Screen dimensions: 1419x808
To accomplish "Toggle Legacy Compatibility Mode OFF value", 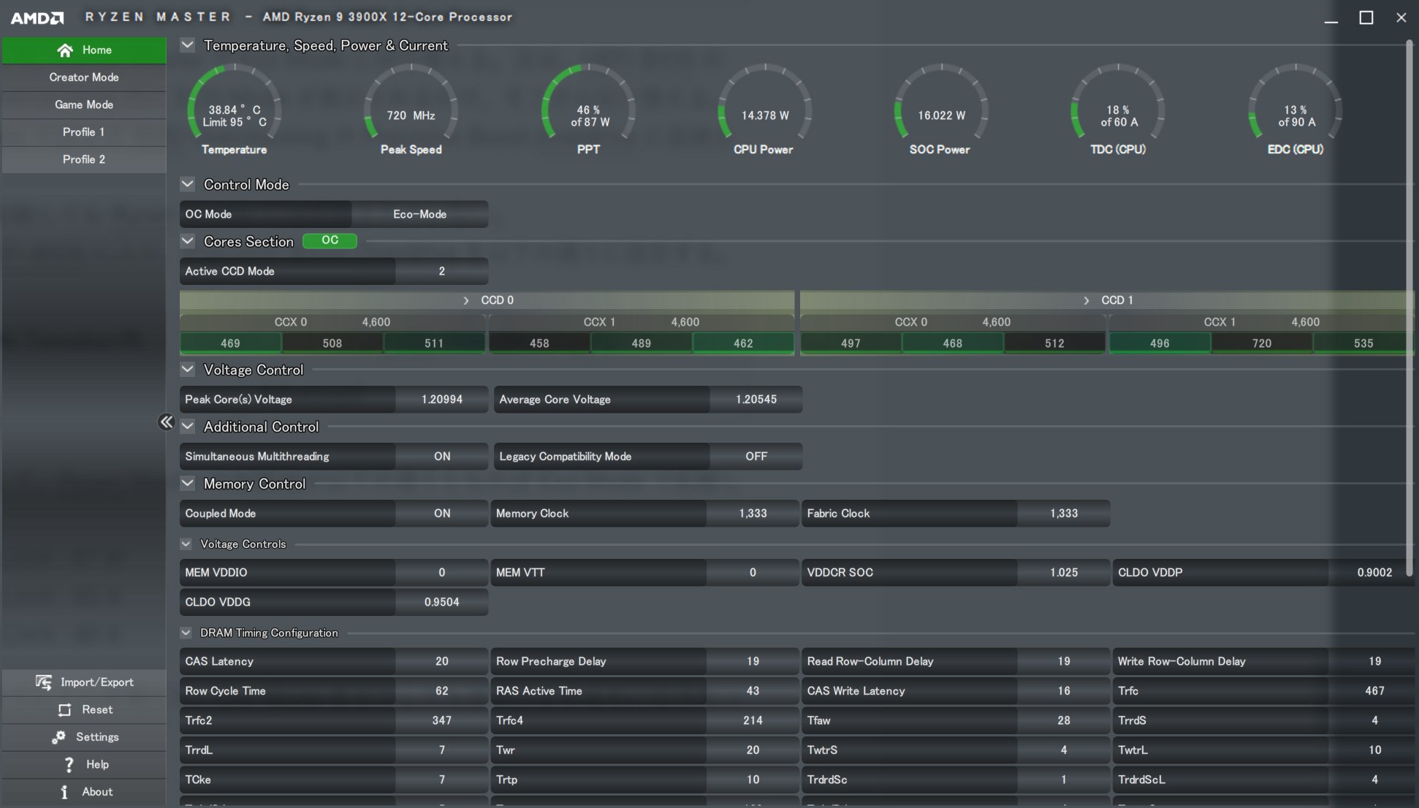I will click(x=756, y=457).
